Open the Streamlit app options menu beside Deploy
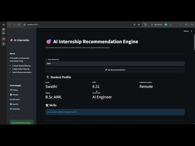Viewport: 195px width, 146px height. pyautogui.click(x=191, y=31)
